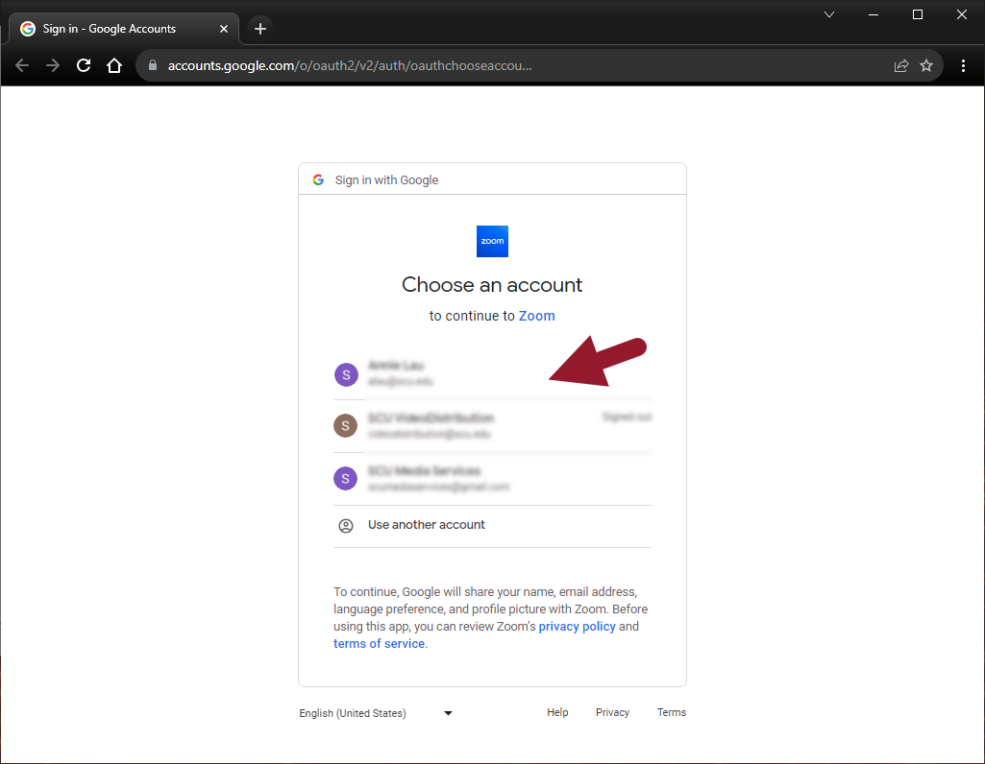Open a new browser tab
The width and height of the screenshot is (985, 764).
click(260, 29)
